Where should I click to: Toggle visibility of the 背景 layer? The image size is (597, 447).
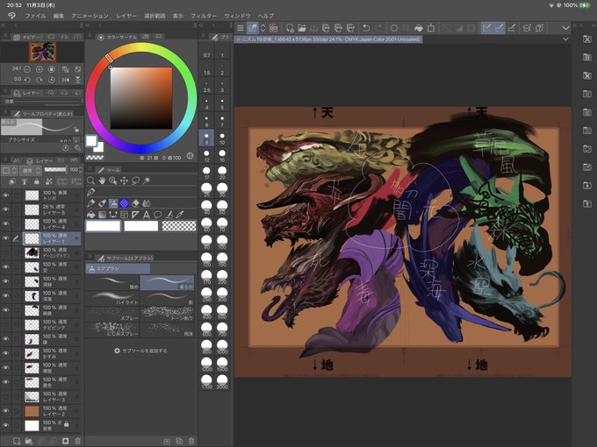[x=6, y=425]
